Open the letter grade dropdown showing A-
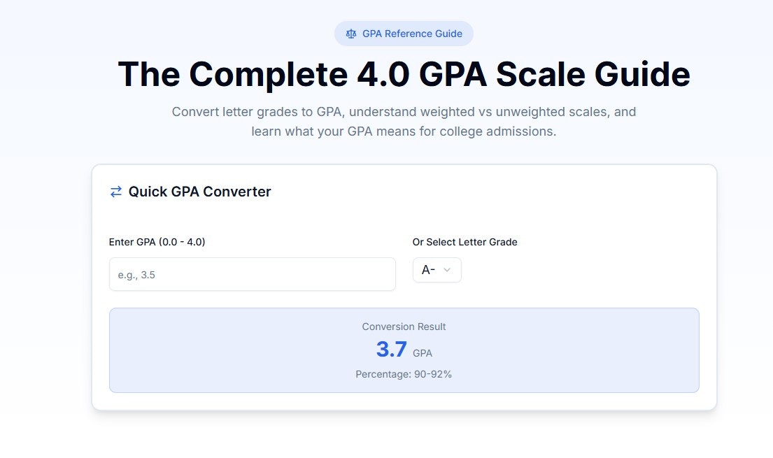773x458 pixels. (437, 270)
